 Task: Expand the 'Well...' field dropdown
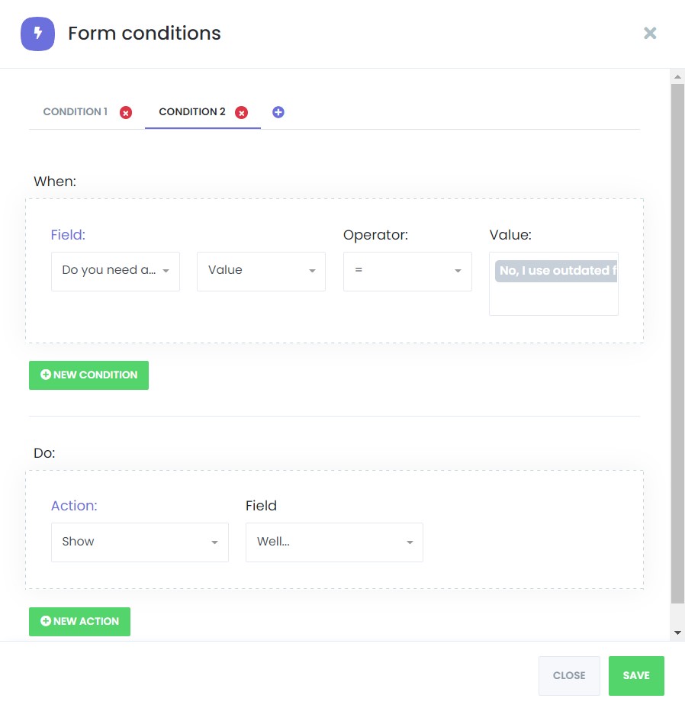tap(334, 542)
